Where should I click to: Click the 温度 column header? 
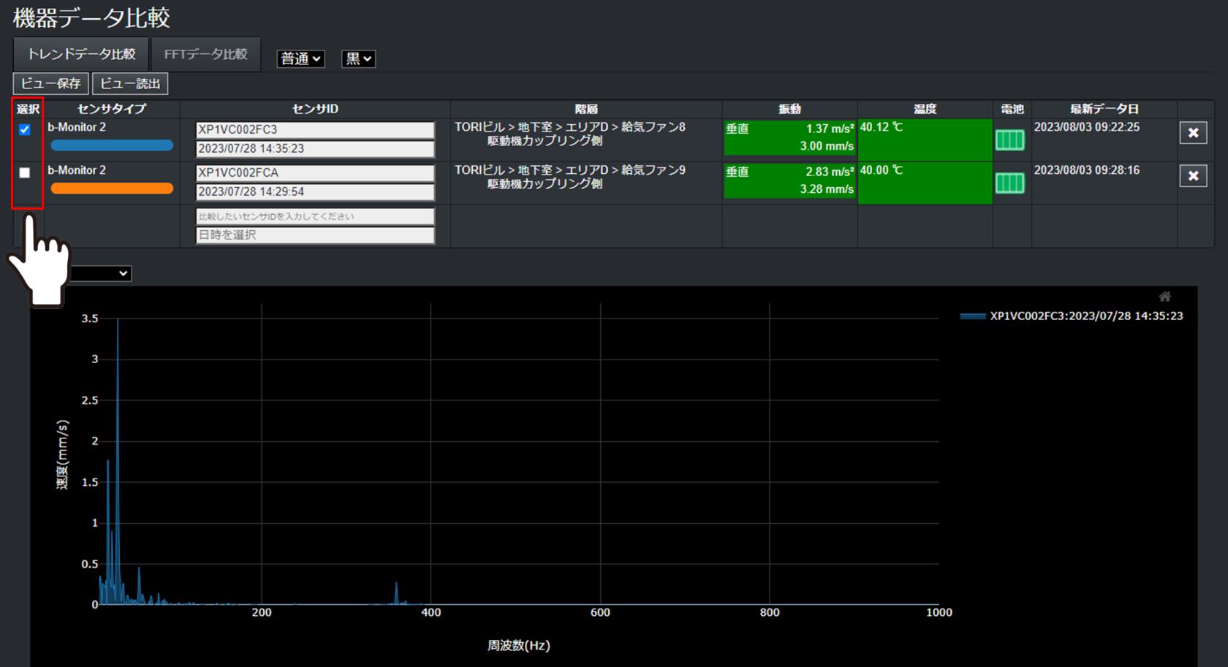coord(925,109)
